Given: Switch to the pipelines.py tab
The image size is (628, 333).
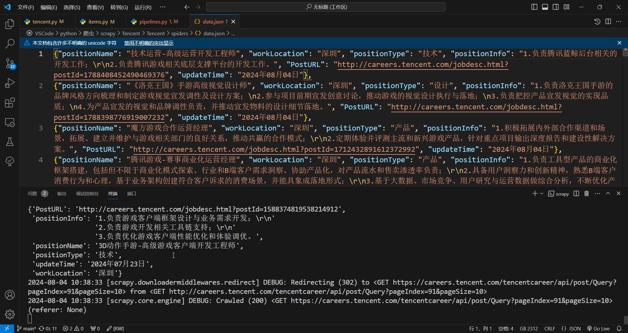Looking at the screenshot, I should point(153,22).
